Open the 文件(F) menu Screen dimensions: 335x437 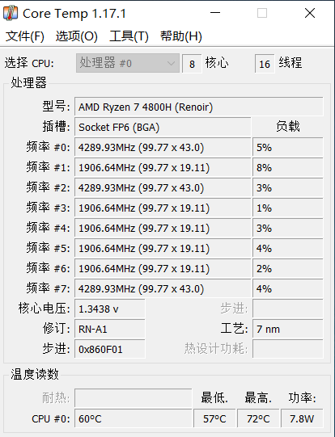tap(25, 36)
